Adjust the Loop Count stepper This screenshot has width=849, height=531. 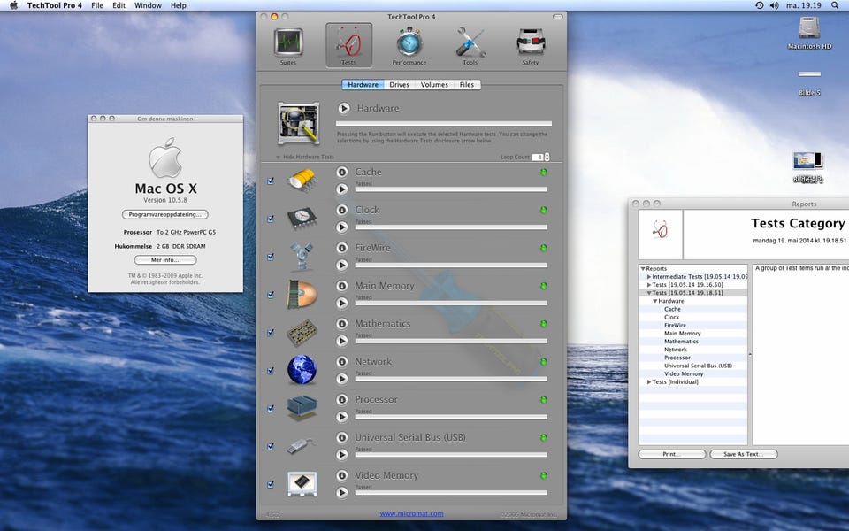coord(547,157)
